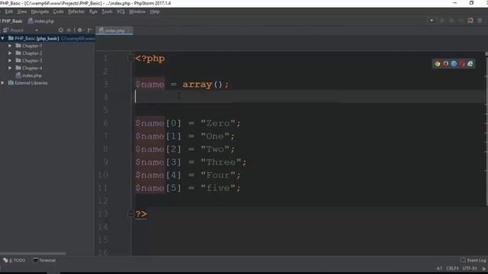Click the lock icon in status bar

[483, 269]
